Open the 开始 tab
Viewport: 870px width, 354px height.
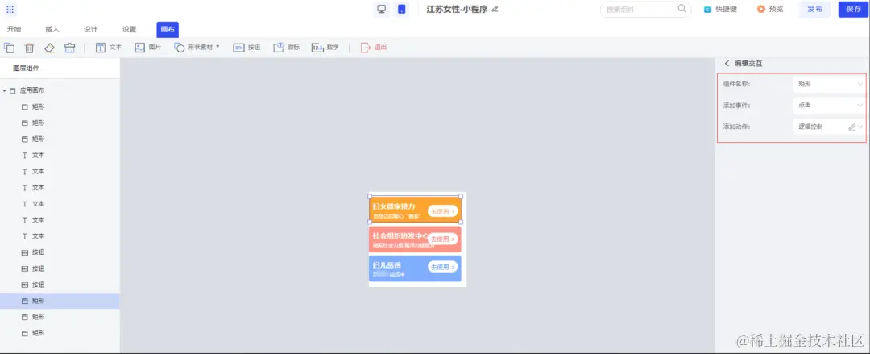(x=14, y=30)
